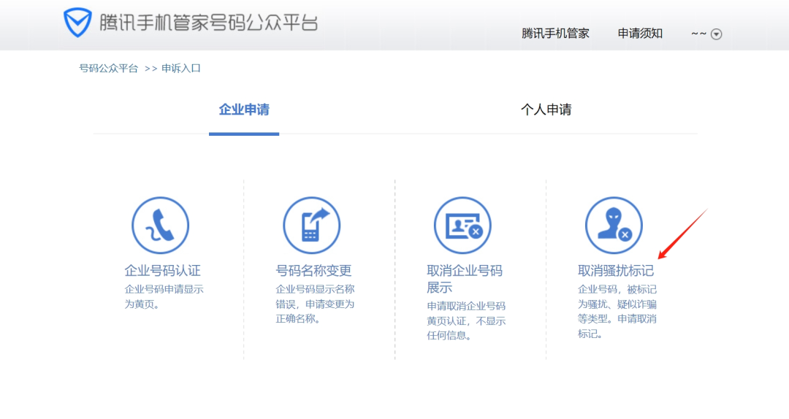Click the Tencent shield logo icon
This screenshot has height=419, width=789.
pos(77,23)
